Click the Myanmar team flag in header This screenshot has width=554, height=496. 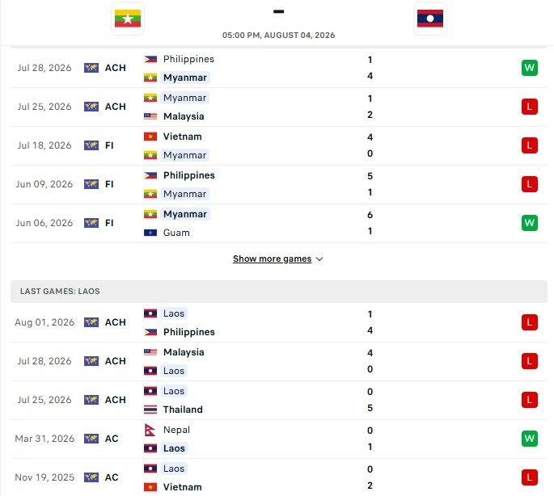point(128,19)
